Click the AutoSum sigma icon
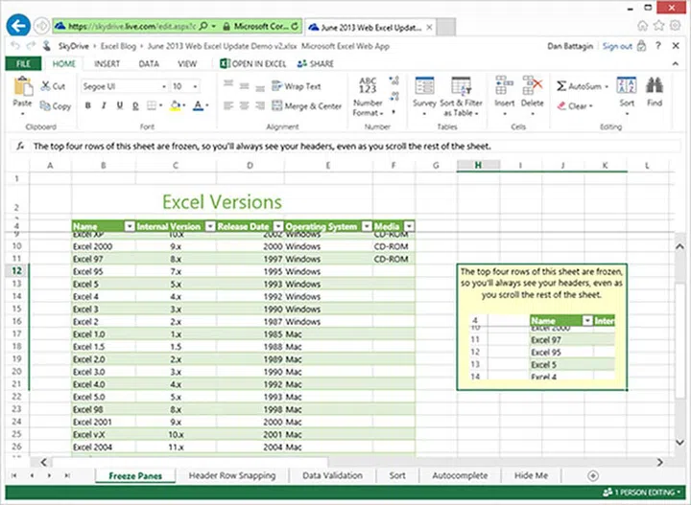Image resolution: width=691 pixels, height=505 pixels. tap(562, 86)
